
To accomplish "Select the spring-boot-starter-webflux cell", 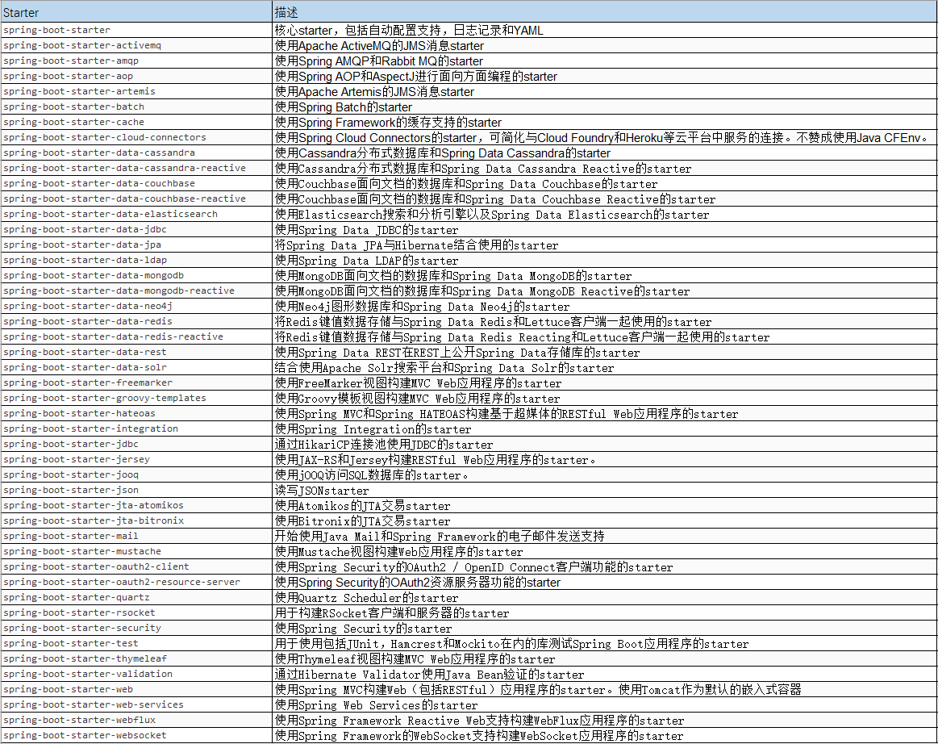I will point(136,721).
